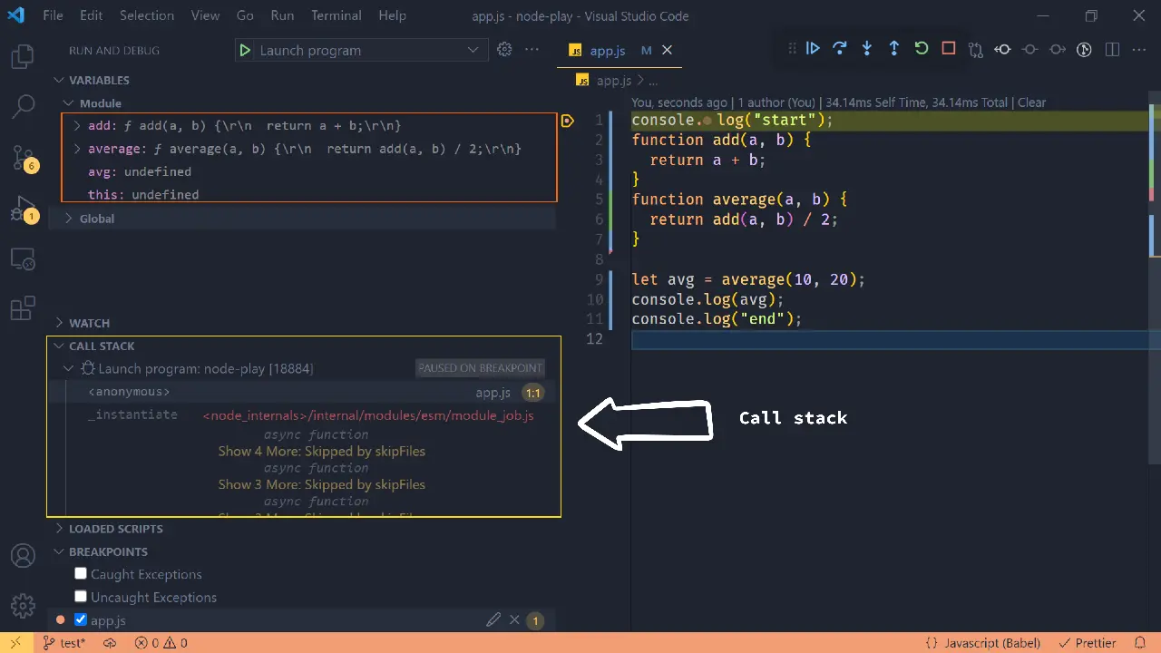The height and width of the screenshot is (653, 1161).
Task: Open the Edit menu
Action: [x=91, y=15]
